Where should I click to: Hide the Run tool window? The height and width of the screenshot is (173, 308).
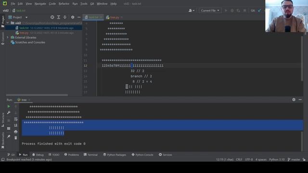[x=300, y=99]
